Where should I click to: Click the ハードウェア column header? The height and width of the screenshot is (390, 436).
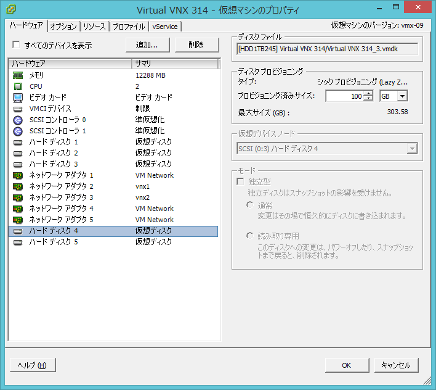click(70, 64)
